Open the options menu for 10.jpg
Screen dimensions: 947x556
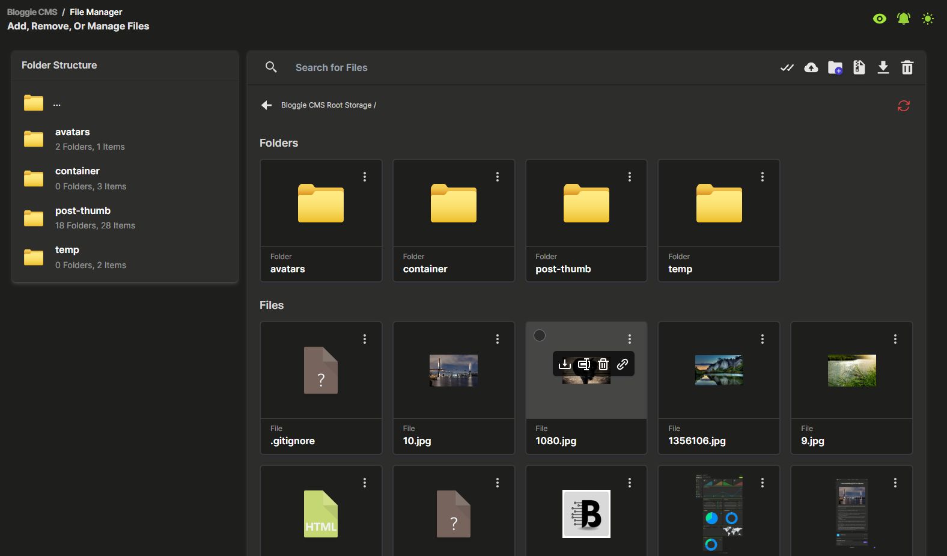coord(498,339)
